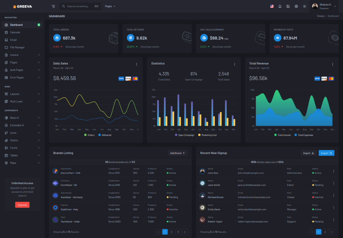
Task: Open the apps grid icon in header
Action: point(288,6)
